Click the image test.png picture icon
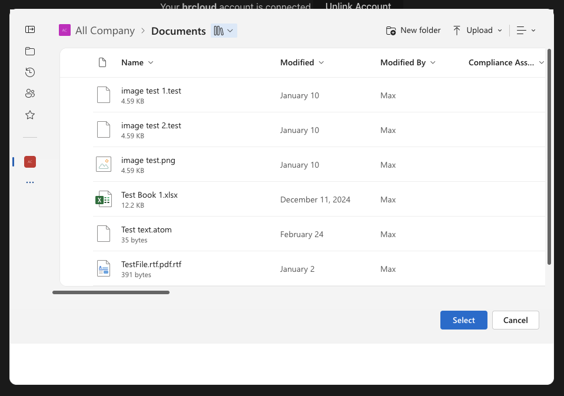The width and height of the screenshot is (564, 396). (x=104, y=164)
